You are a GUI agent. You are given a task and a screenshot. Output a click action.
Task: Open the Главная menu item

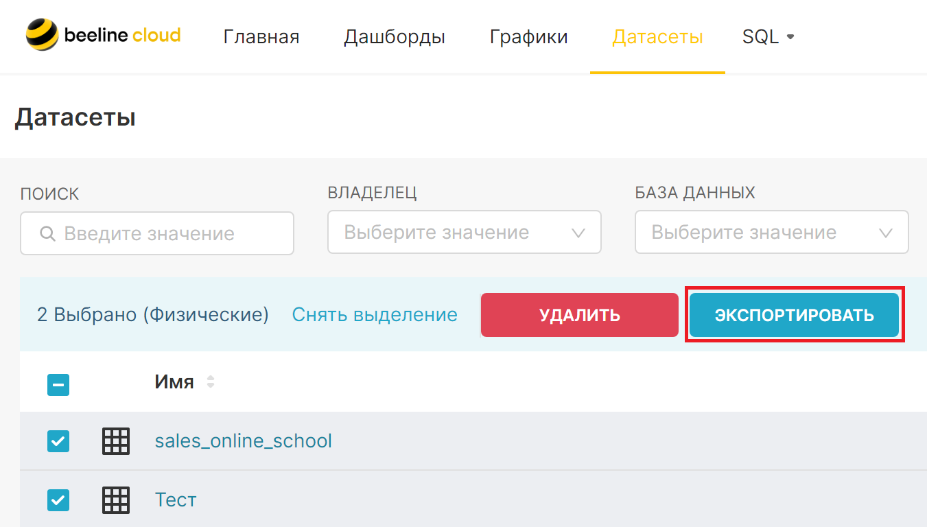coord(261,36)
